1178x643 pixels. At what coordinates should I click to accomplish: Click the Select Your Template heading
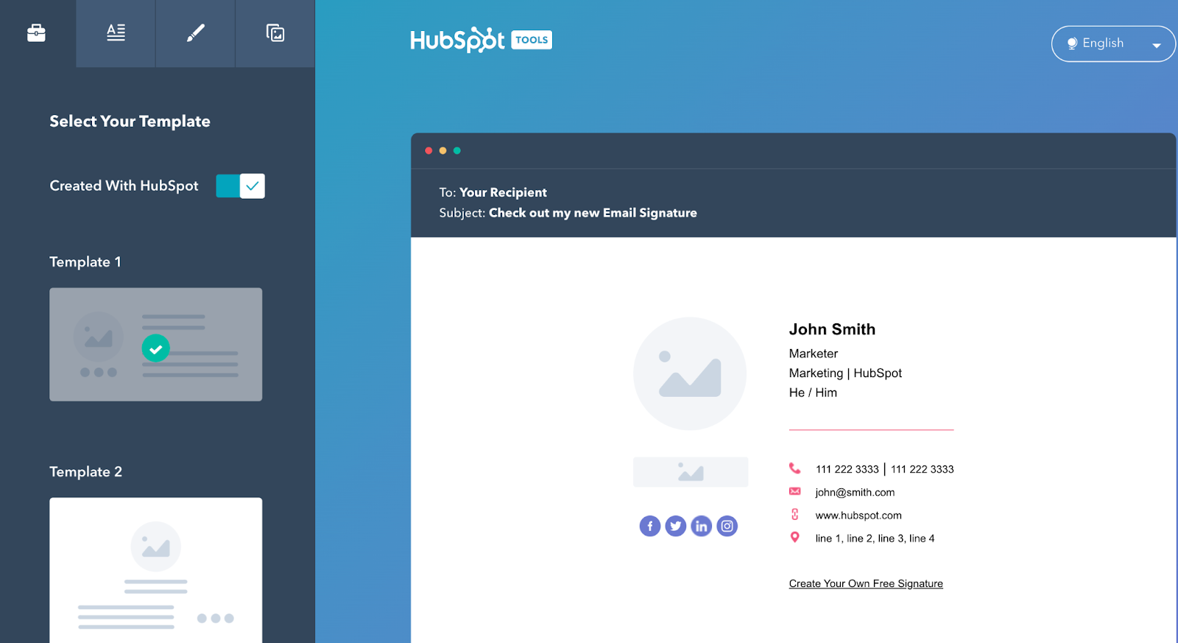[130, 122]
